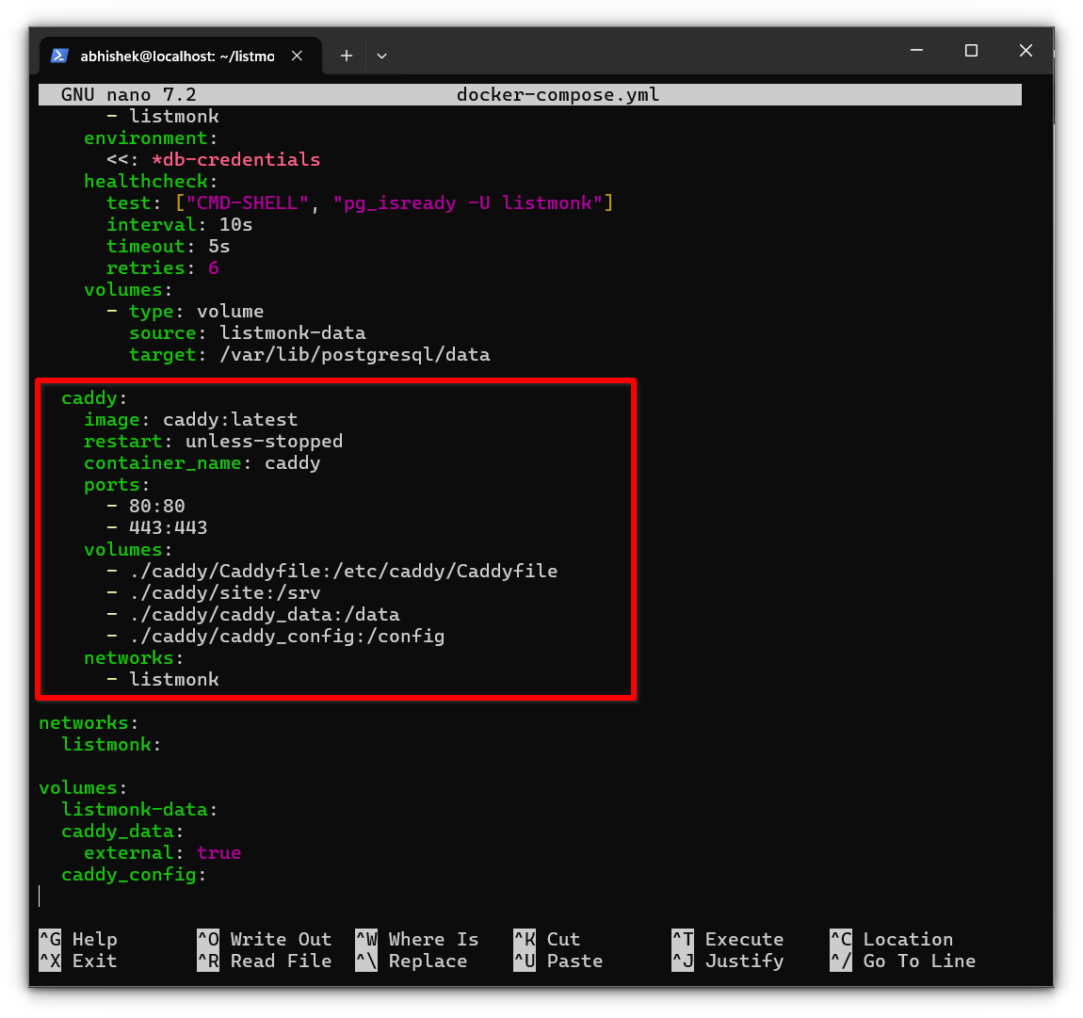Click the ^X Exit shortcut
The image size is (1083, 1018).
79,961
